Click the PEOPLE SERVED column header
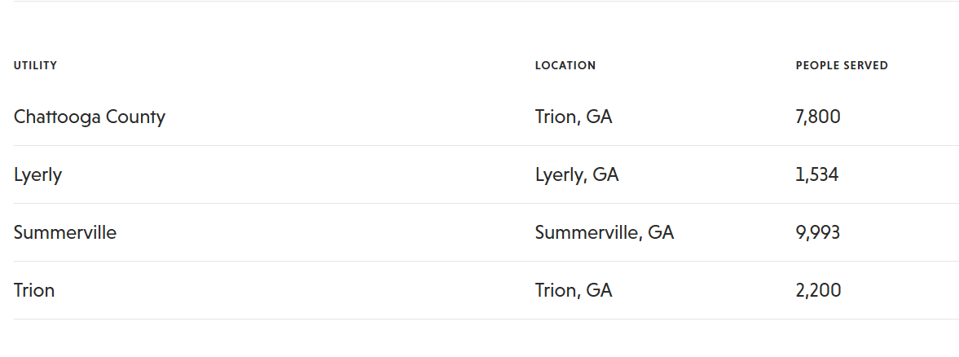Viewport: 959px width, 357px height. (x=842, y=65)
